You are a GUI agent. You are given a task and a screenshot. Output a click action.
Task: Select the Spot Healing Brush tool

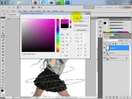pyautogui.click(x=3, y=40)
